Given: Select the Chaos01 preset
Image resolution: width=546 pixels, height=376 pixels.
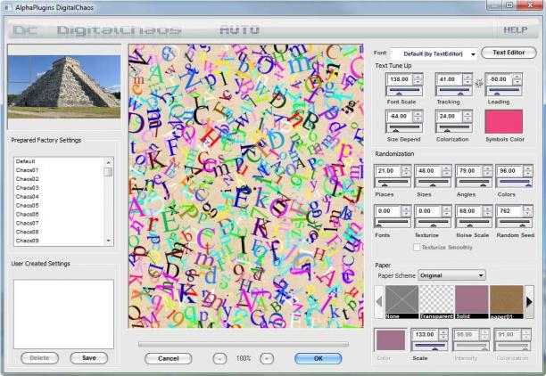Looking at the screenshot, I should pyautogui.click(x=27, y=170).
